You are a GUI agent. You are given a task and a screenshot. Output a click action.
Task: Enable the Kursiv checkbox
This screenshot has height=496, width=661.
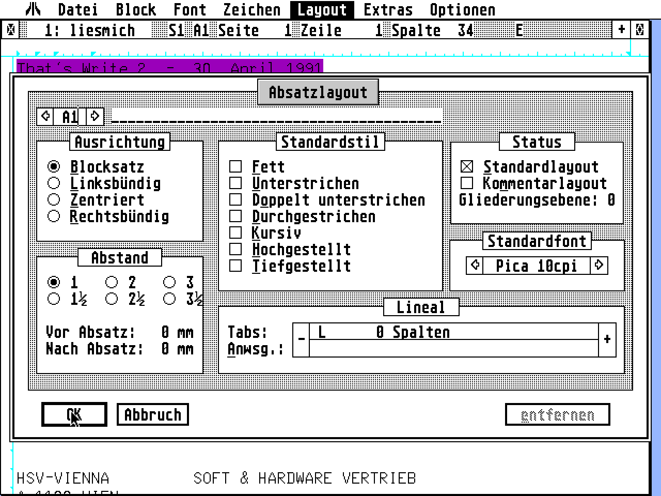[235, 233]
